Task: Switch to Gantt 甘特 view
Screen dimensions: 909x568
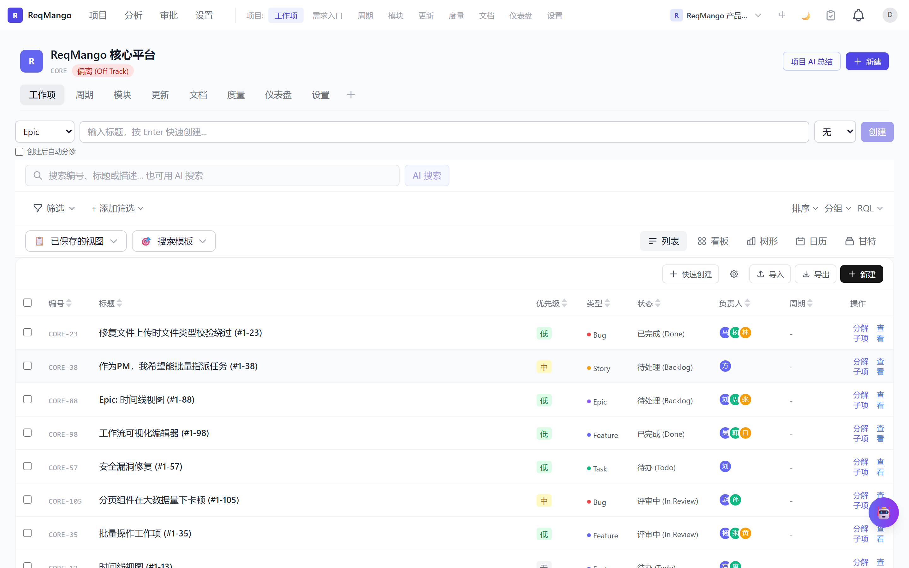Action: click(860, 241)
